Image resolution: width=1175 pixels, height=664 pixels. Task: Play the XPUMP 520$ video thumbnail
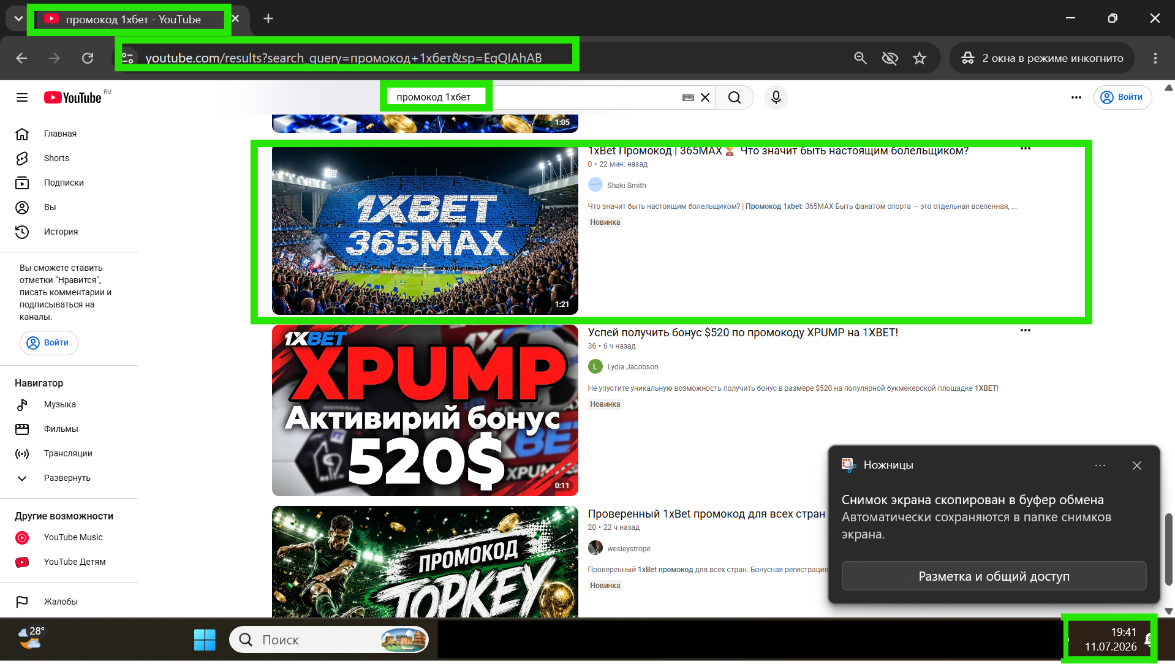pos(425,410)
